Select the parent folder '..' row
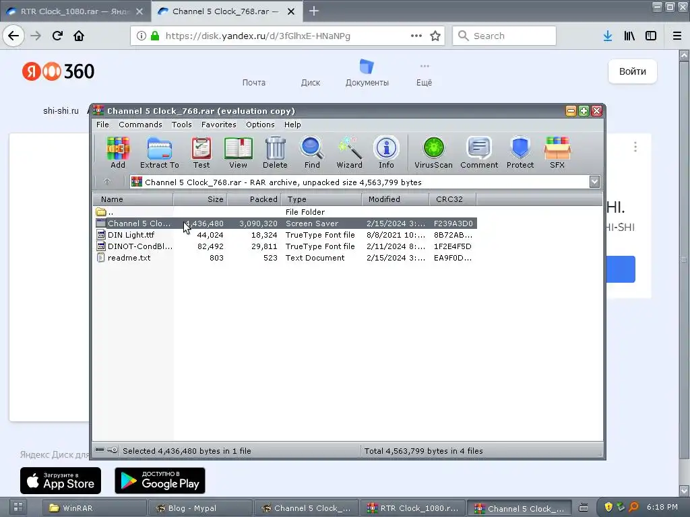The image size is (690, 517). [285, 212]
